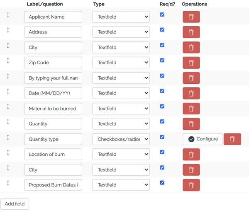The width and height of the screenshot is (249, 213).
Task: Grab drag handle of Quantity row
Action: point(8,122)
